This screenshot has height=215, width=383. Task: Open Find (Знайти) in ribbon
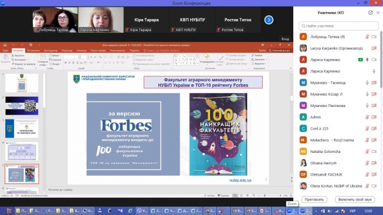point(257,56)
